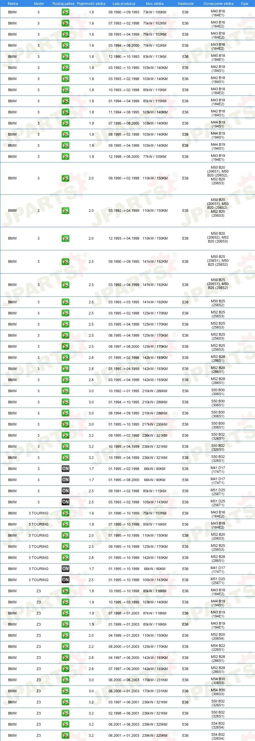Click the Nadwozie column header
The width and height of the screenshot is (255, 741).
186,4
